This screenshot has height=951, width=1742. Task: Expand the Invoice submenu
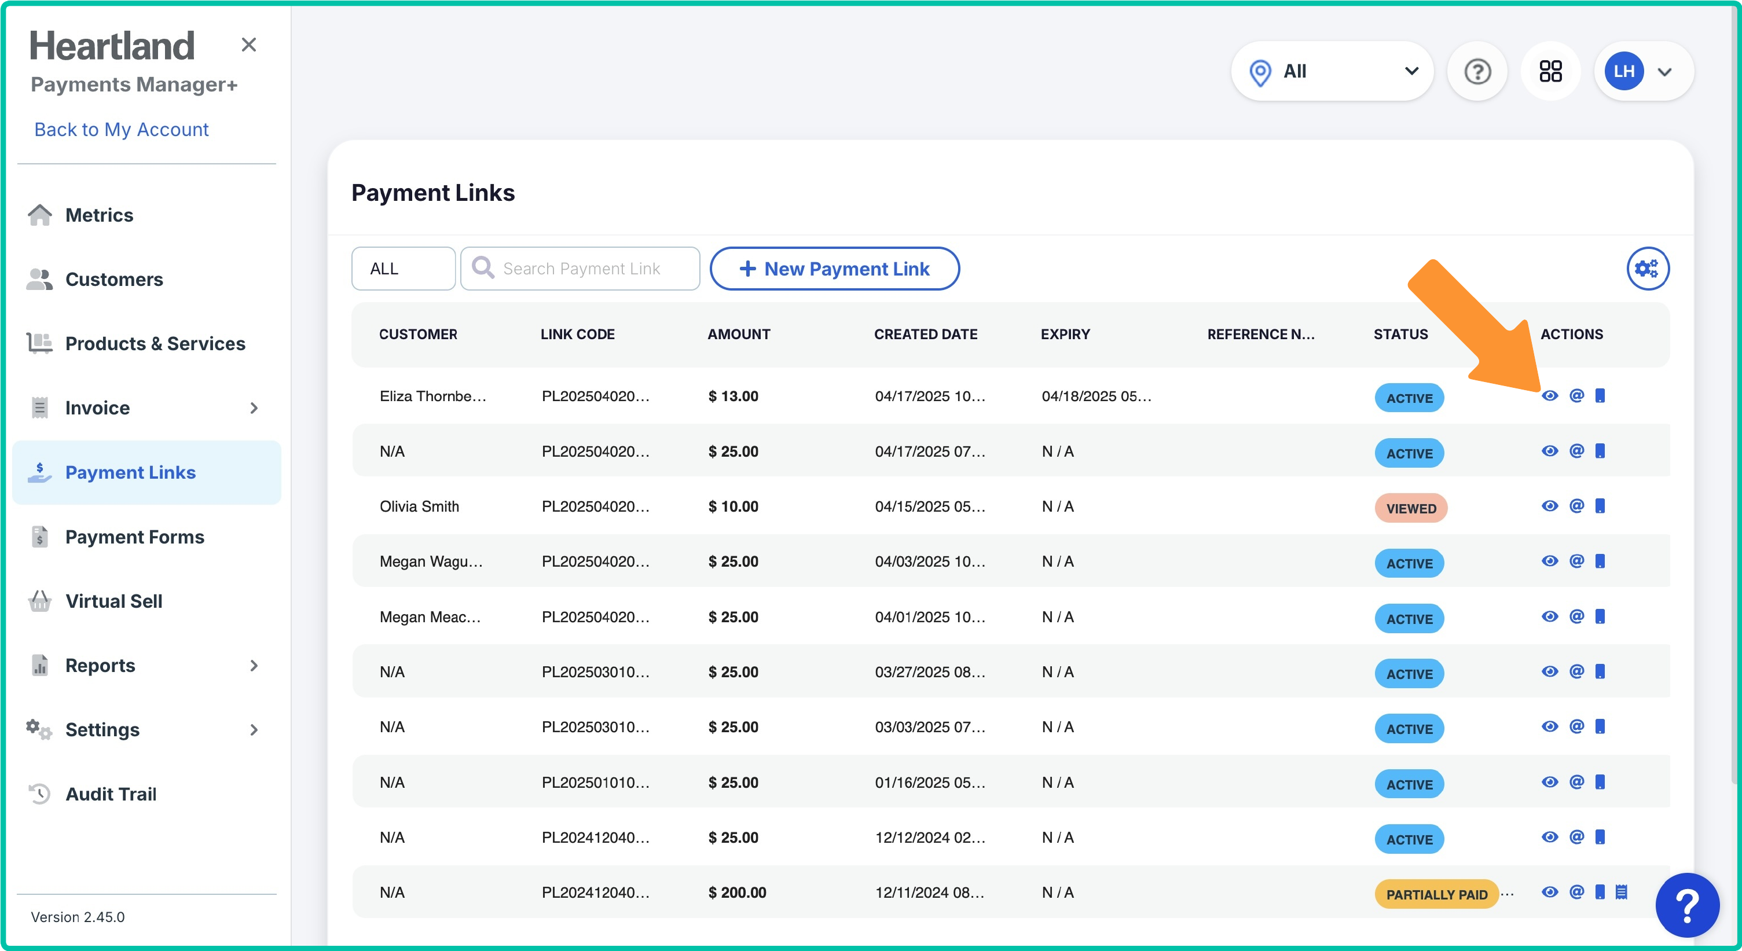pyautogui.click(x=254, y=407)
